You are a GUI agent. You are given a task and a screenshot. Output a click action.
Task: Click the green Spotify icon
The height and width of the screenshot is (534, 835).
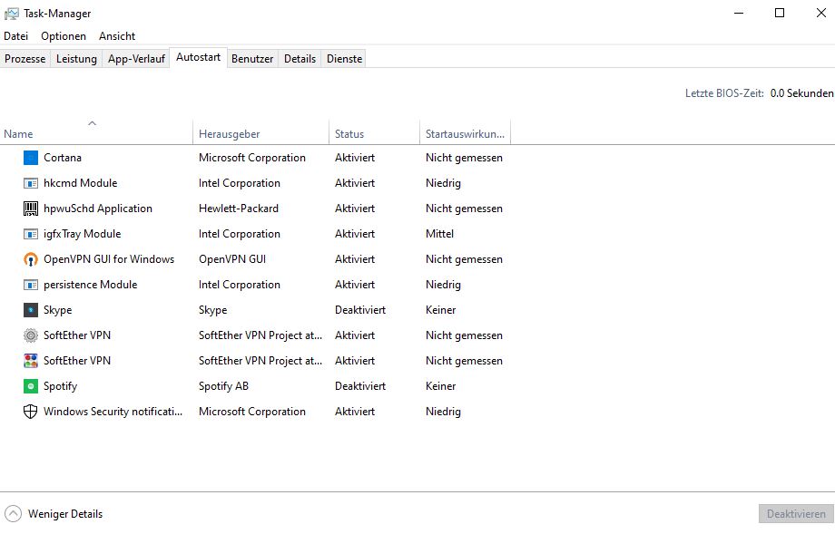(31, 386)
